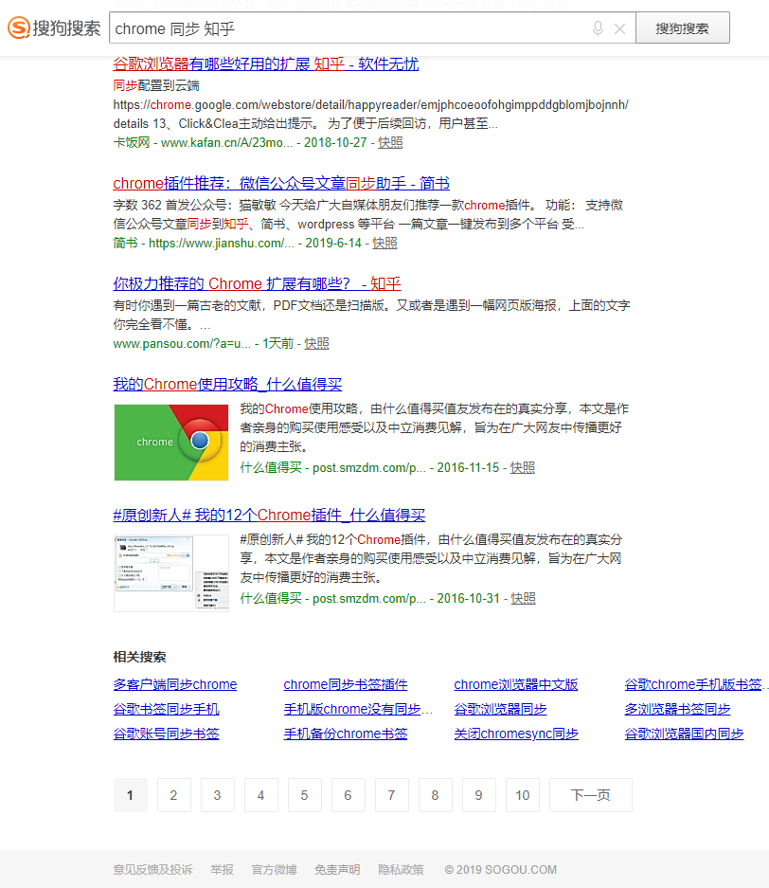Open 快照 for the pansou.com result

tap(317, 343)
